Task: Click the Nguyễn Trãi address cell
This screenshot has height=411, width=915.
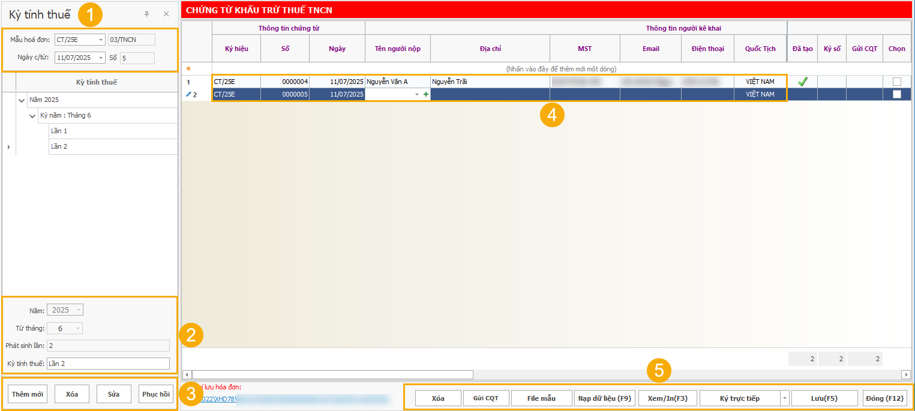Action: [490, 82]
